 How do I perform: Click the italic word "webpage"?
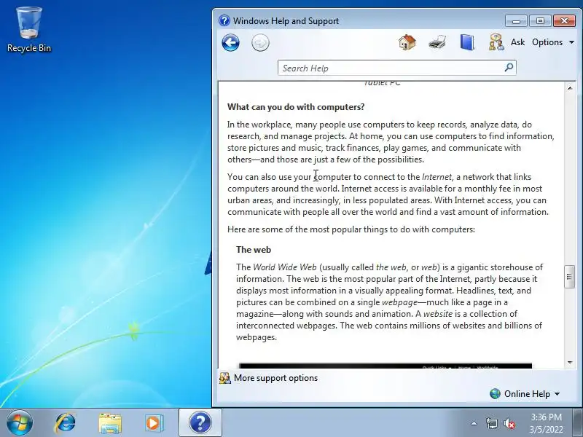pyautogui.click(x=399, y=302)
